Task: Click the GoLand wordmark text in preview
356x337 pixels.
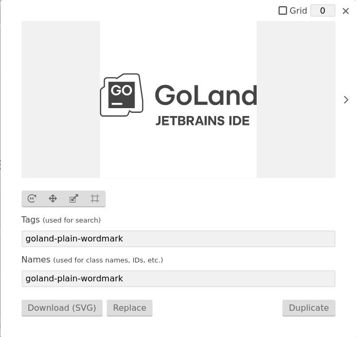Action: click(x=206, y=95)
